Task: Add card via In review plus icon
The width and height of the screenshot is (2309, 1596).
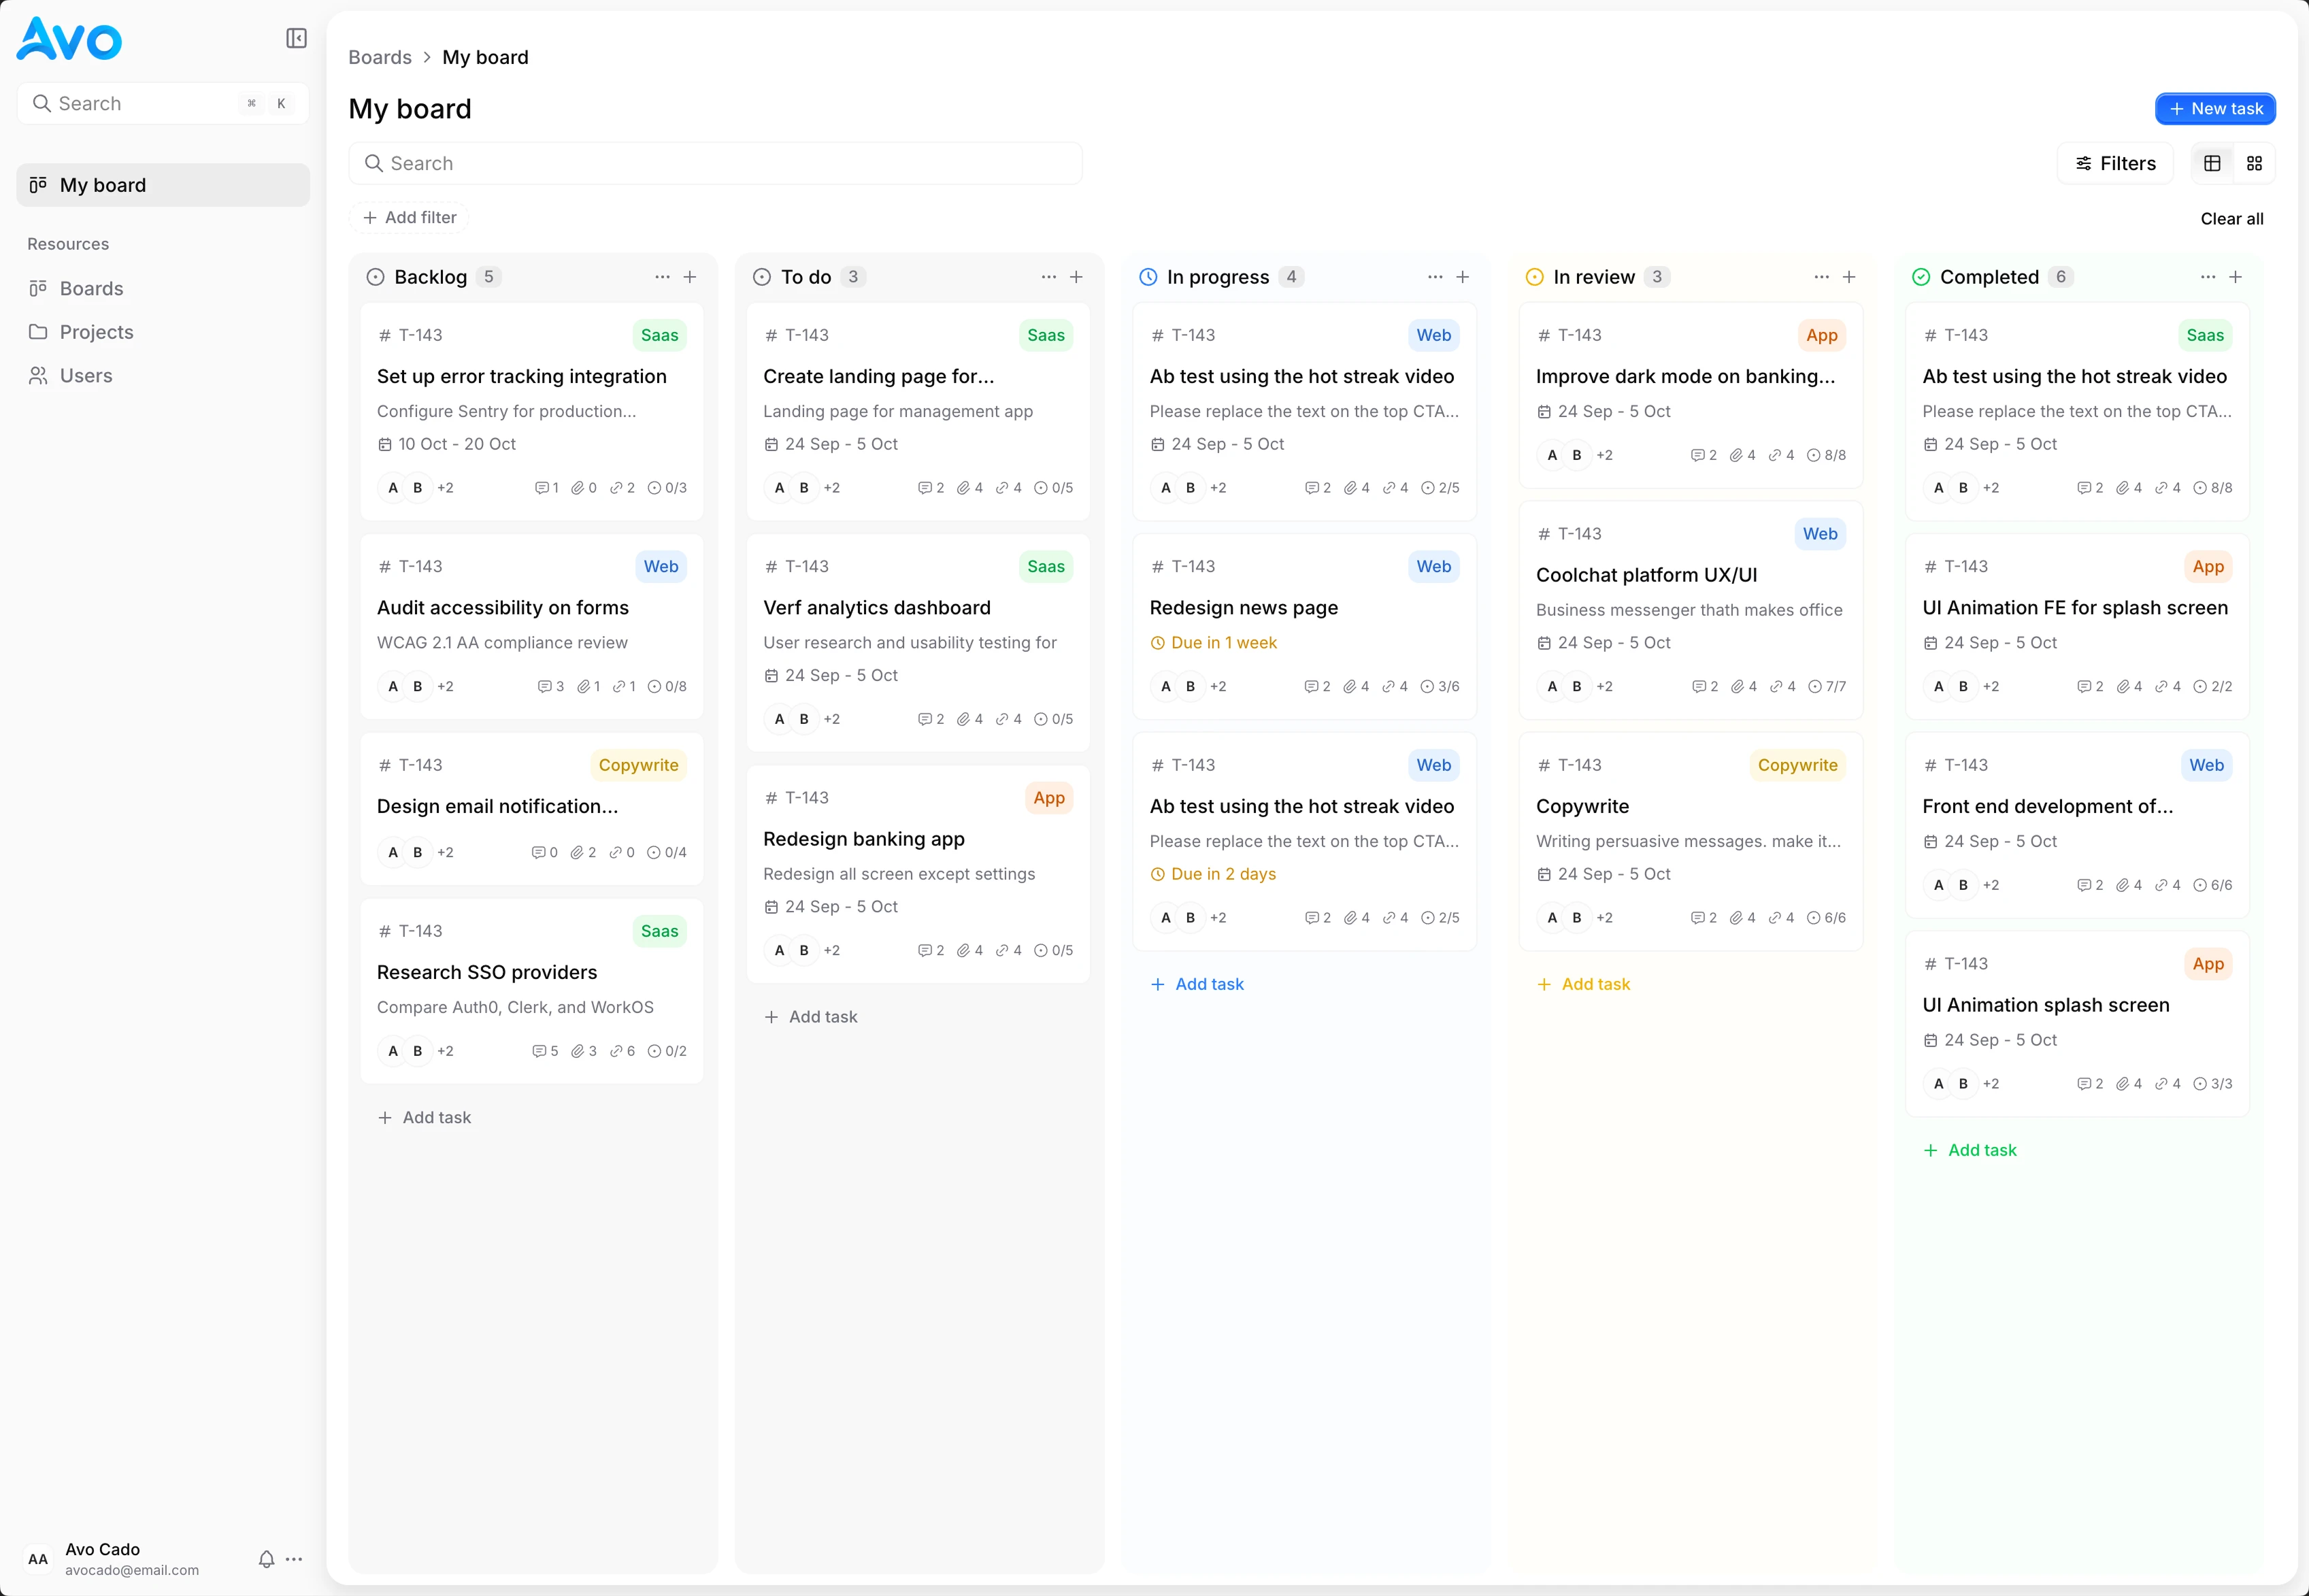Action: 1849,277
